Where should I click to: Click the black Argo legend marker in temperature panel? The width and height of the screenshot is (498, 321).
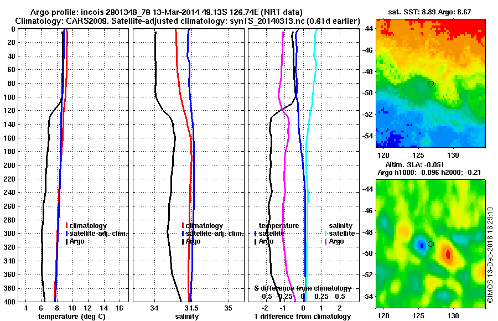pos(67,241)
